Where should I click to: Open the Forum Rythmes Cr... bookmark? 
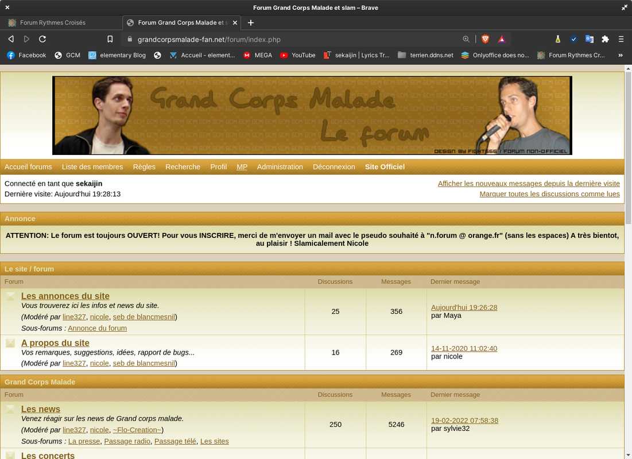pos(571,55)
